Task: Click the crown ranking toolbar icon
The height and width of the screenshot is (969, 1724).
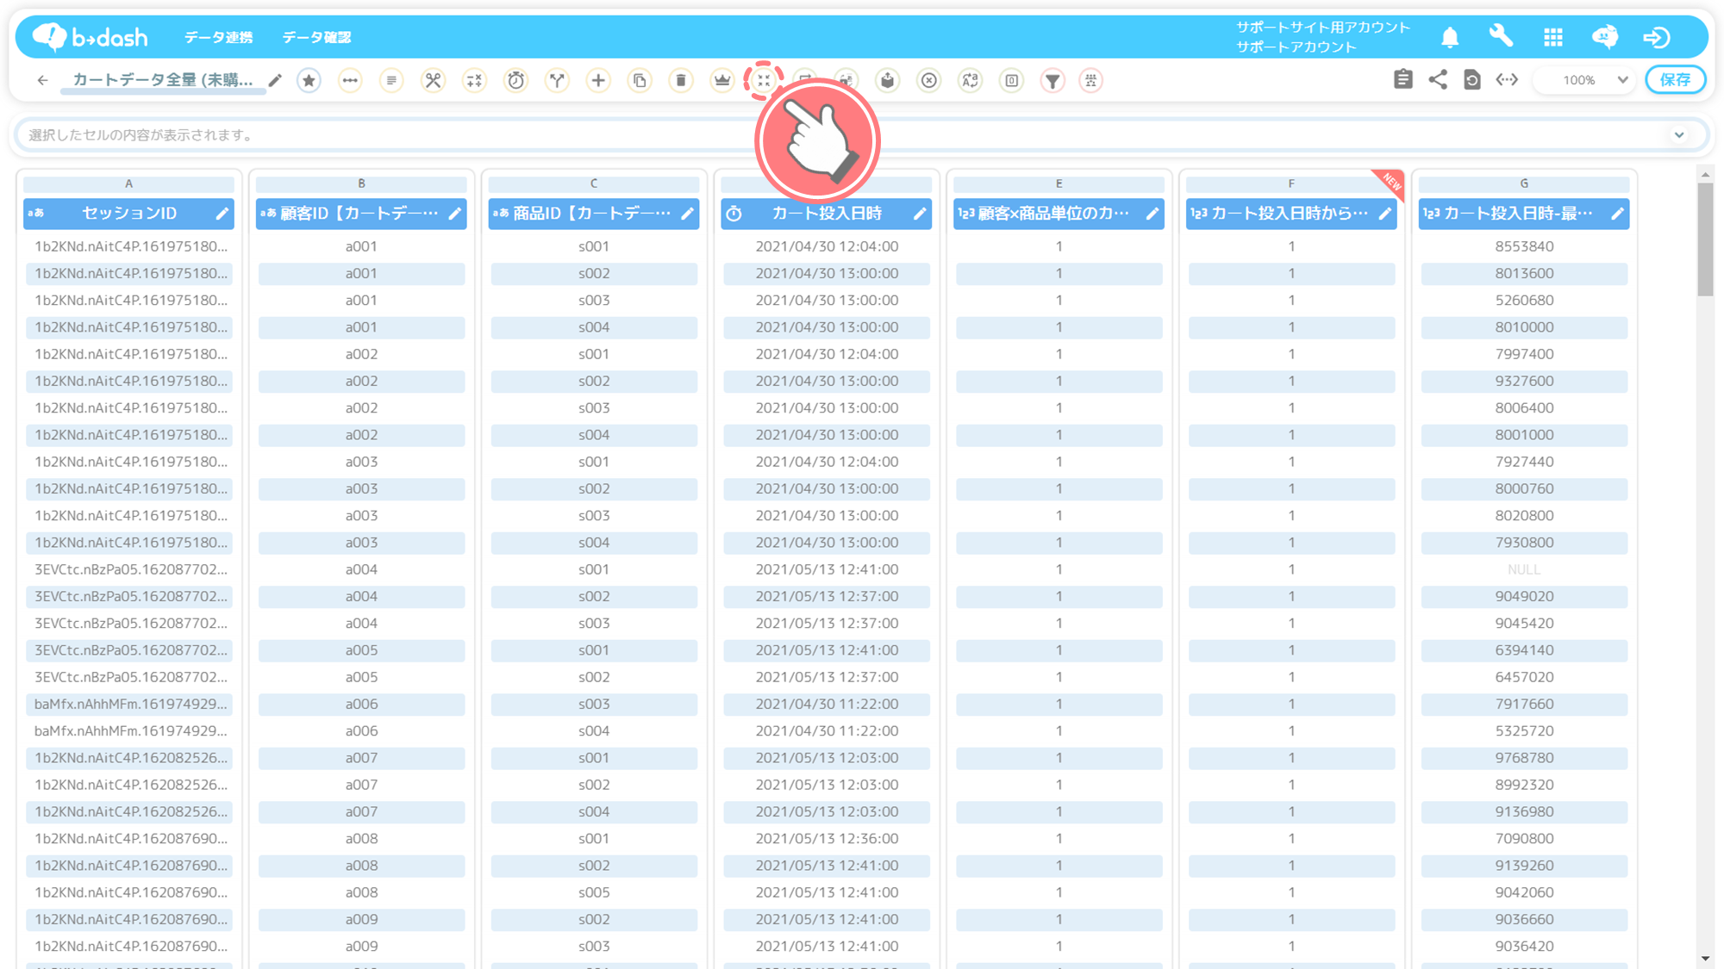Action: point(722,80)
